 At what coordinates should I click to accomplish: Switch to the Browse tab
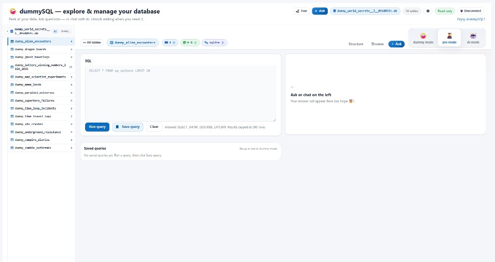378,44
